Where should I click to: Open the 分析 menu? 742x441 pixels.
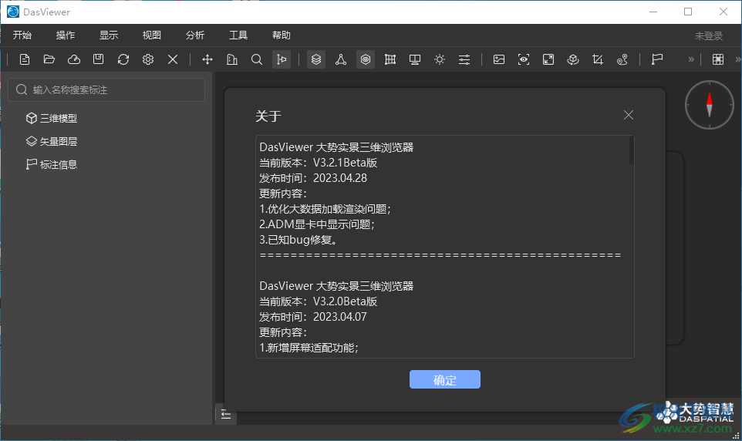[x=195, y=35]
